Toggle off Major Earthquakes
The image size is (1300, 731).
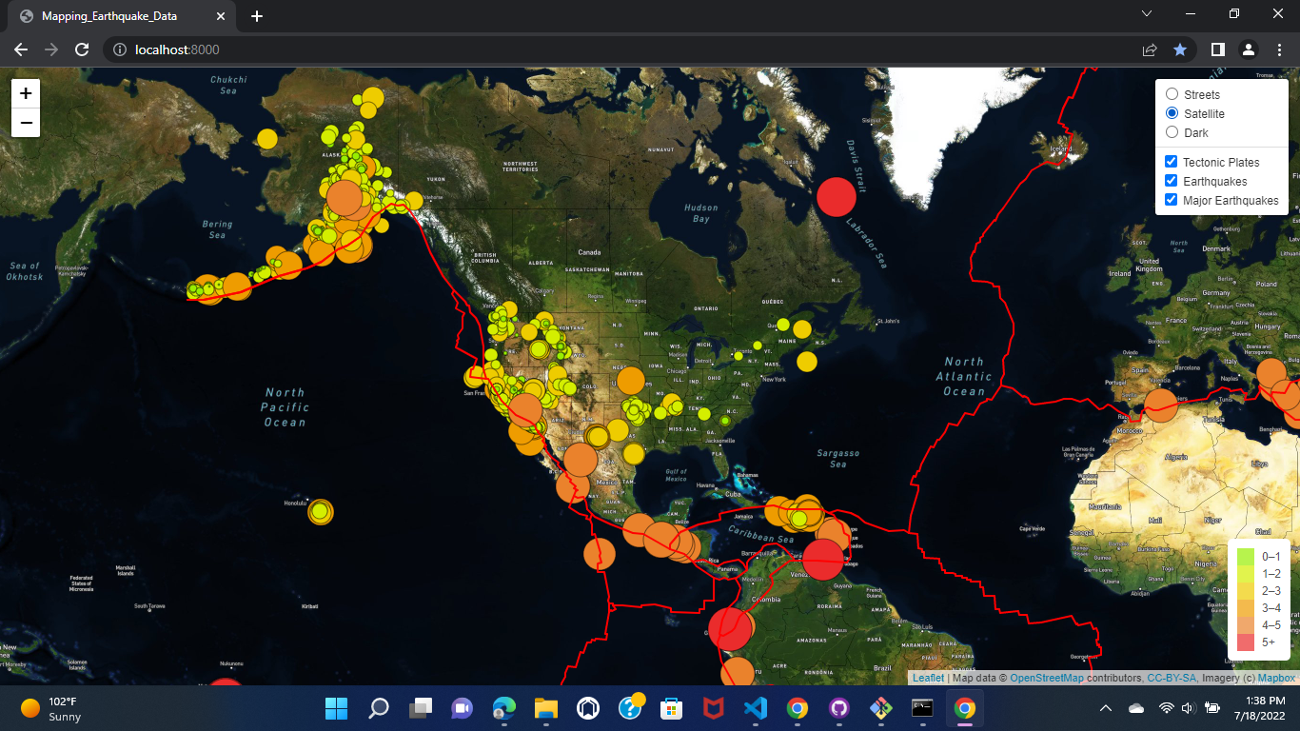[1171, 199]
